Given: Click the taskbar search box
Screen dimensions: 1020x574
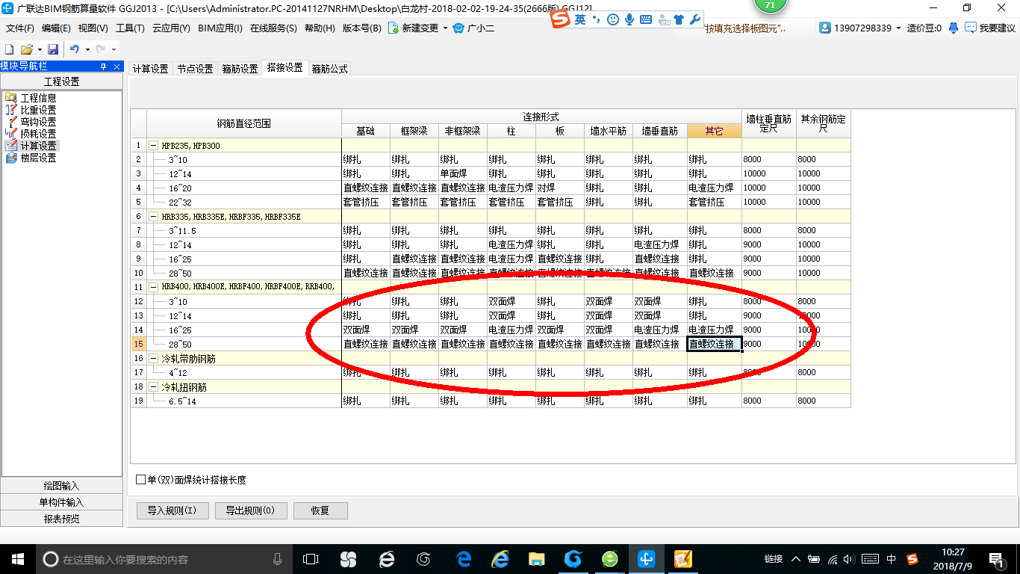Looking at the screenshot, I should click(164, 559).
